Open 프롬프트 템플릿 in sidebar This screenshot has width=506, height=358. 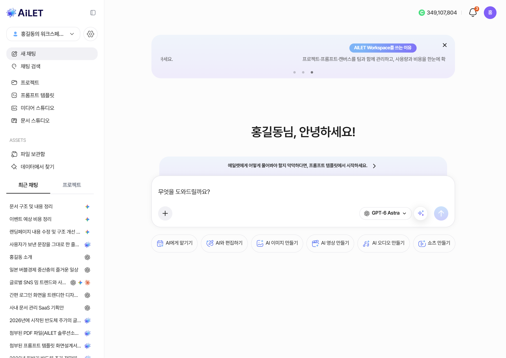52,95
